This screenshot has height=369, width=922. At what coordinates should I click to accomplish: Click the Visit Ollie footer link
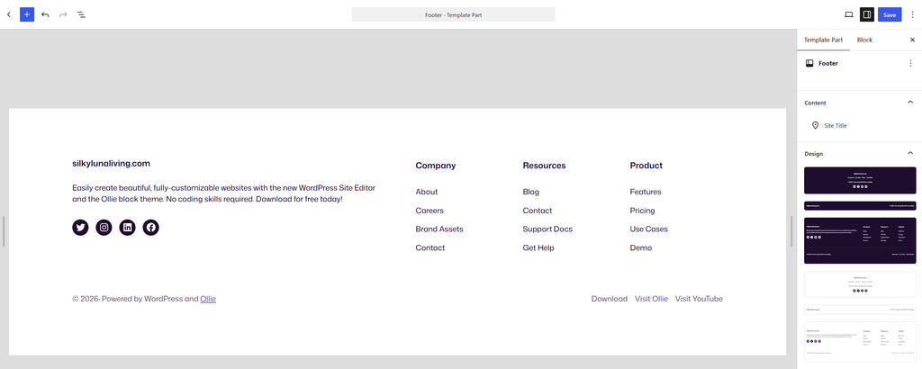pos(652,299)
